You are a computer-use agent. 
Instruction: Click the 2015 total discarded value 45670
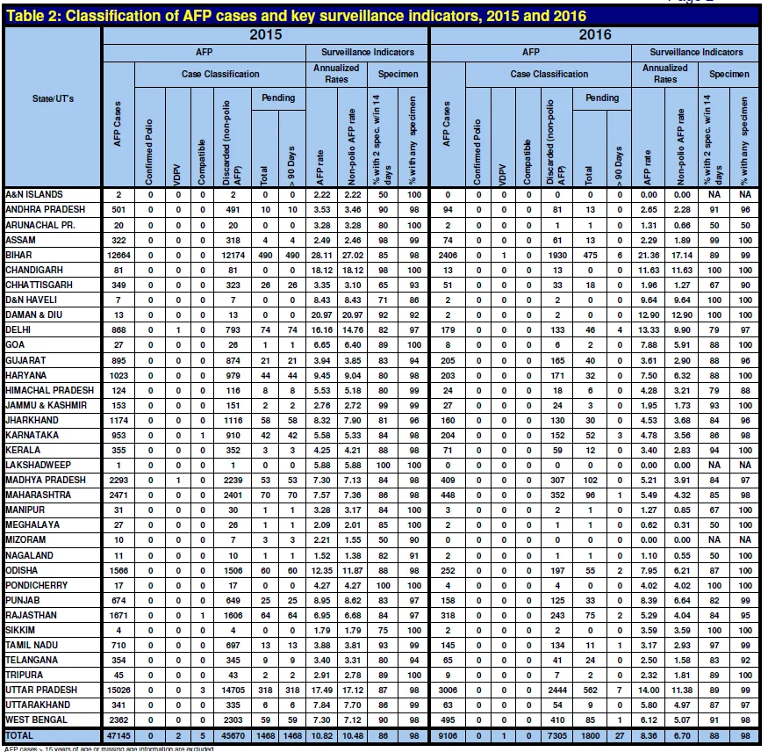233,736
